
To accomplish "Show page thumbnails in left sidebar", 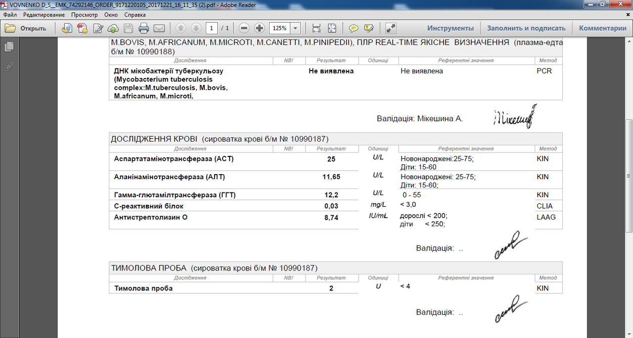I will 8,47.
